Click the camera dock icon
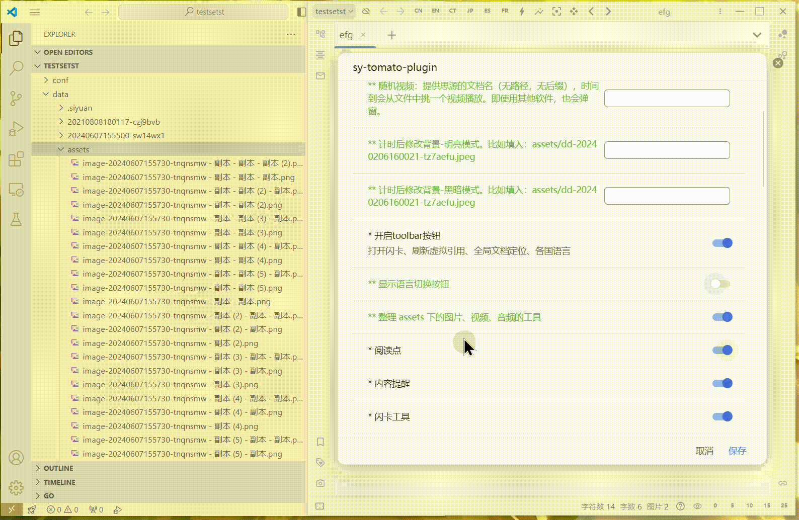Image resolution: width=799 pixels, height=520 pixels. click(x=321, y=483)
